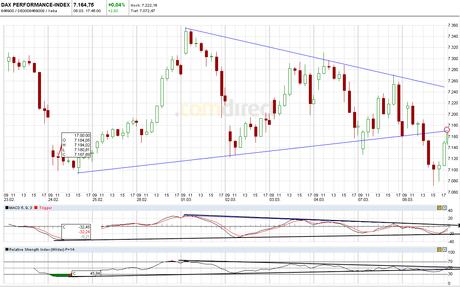The width and height of the screenshot is (460, 287).
Task: Close the MACD indicator panel with X icon
Action: [444, 208]
